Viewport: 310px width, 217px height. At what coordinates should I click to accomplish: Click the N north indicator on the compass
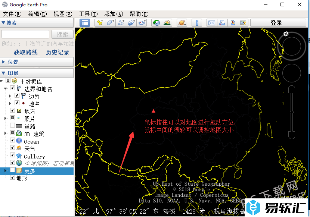286,34
